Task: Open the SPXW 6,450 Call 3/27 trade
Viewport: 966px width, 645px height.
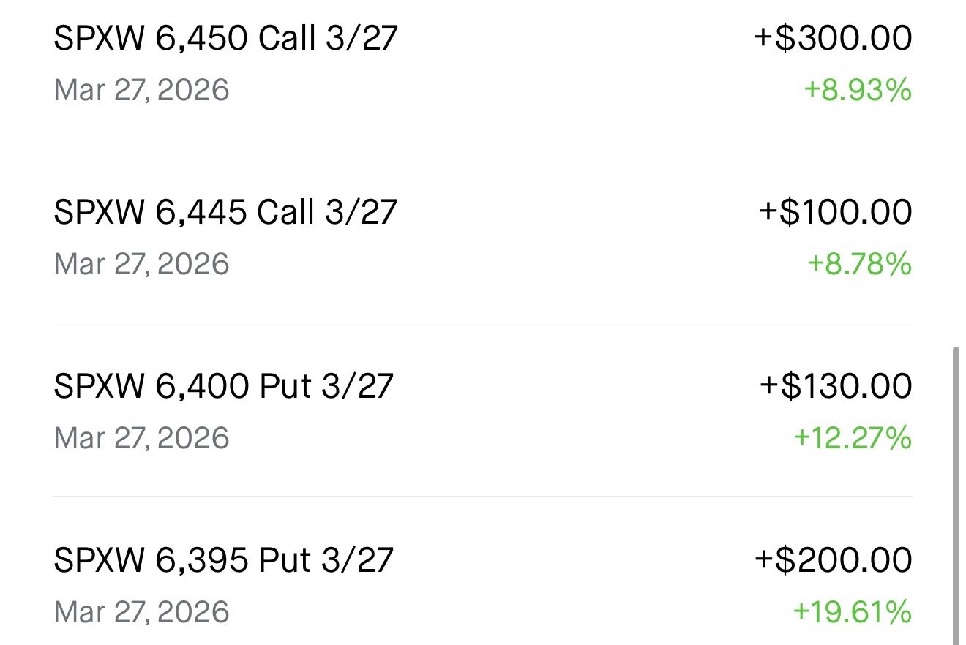Action: [x=225, y=38]
